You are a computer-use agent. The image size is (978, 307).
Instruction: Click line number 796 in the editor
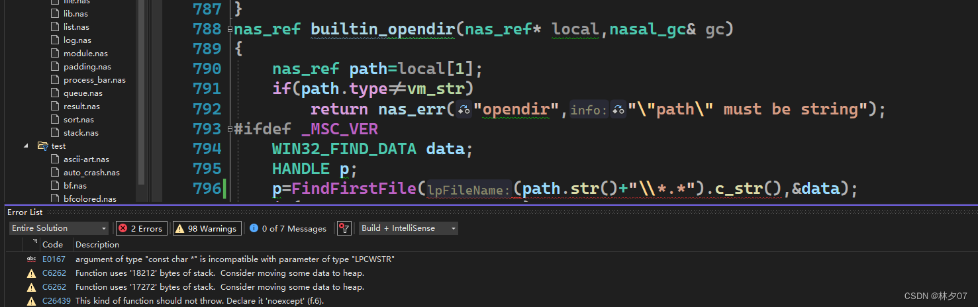[x=207, y=189]
